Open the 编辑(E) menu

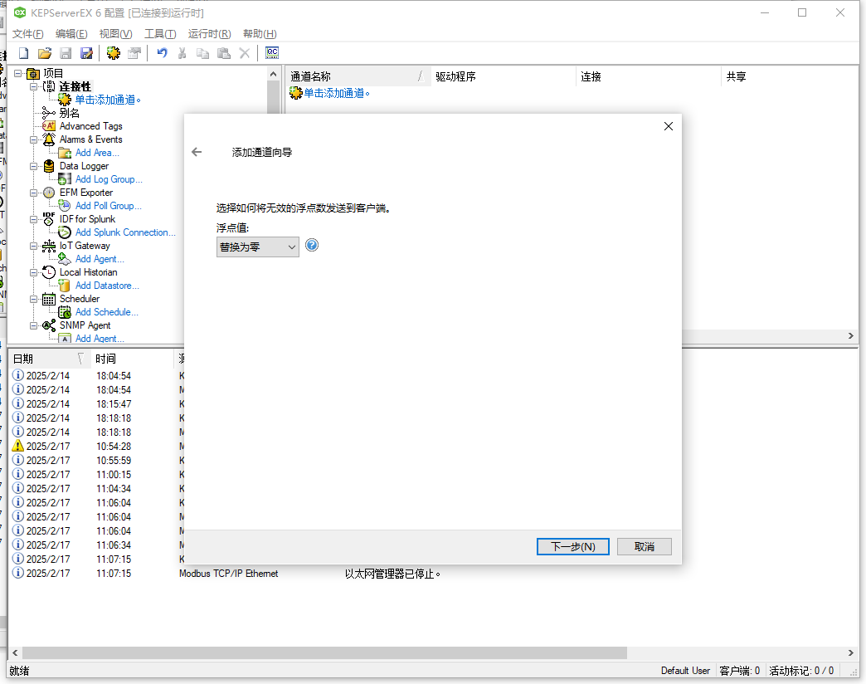71,34
